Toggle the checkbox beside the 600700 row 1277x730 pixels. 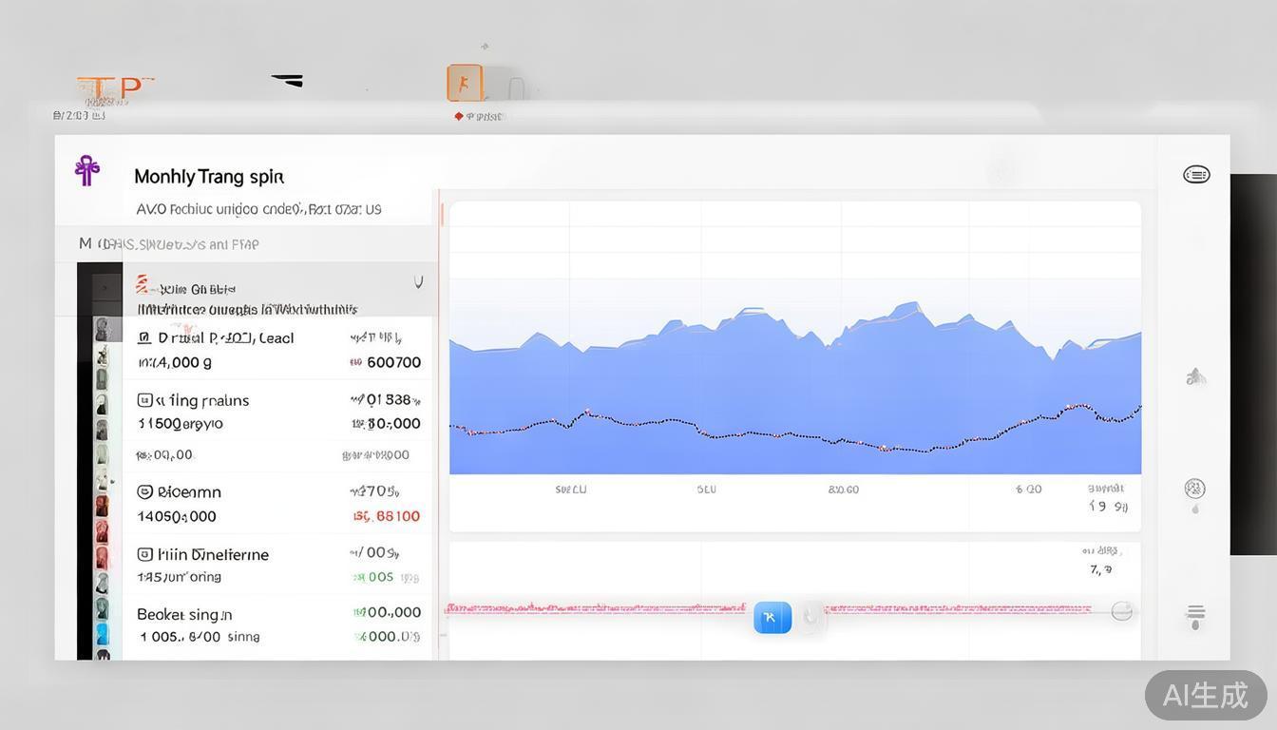click(x=144, y=337)
